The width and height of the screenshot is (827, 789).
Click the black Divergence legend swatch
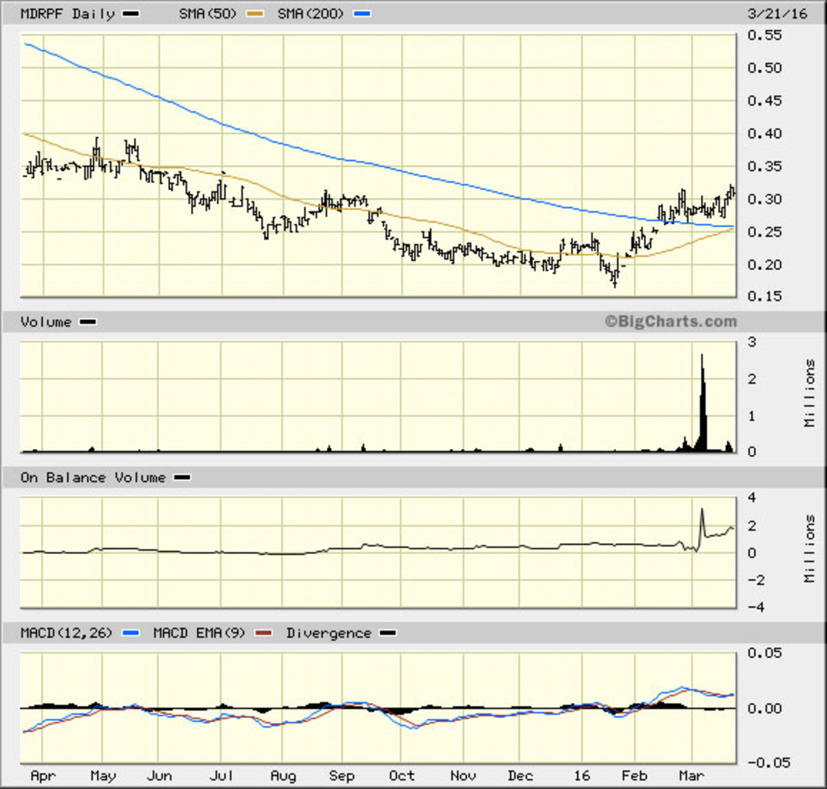pyautogui.click(x=389, y=633)
